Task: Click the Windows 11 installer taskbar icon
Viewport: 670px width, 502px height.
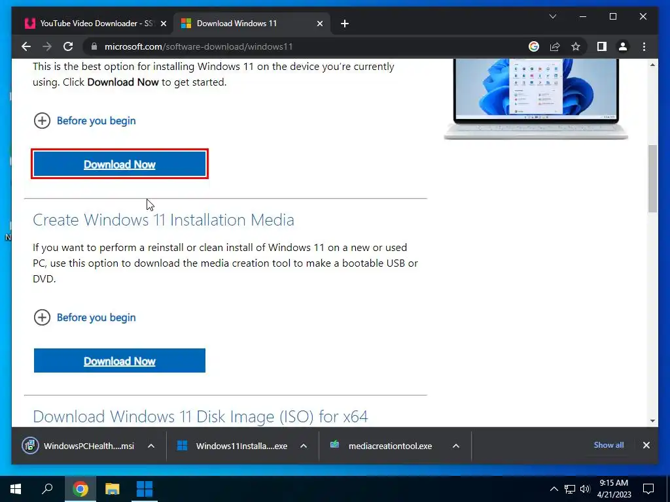Action: pyautogui.click(x=145, y=489)
